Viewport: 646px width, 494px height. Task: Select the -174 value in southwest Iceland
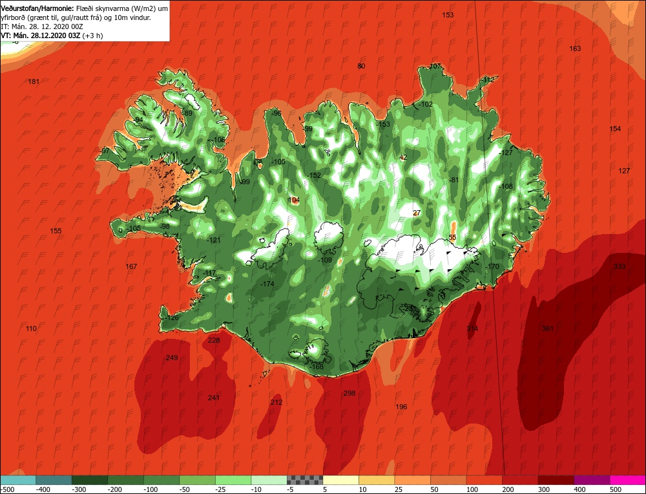click(267, 284)
